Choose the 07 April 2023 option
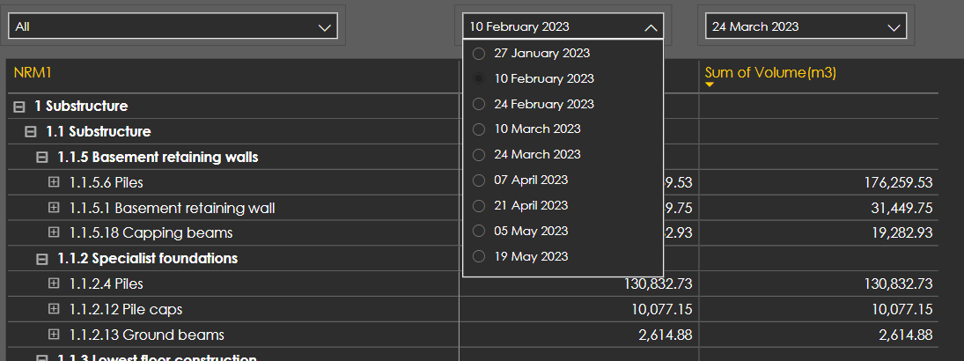This screenshot has height=361, width=964. (479, 180)
